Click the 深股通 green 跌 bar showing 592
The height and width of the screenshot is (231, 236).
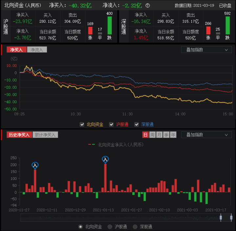(x=227, y=26)
